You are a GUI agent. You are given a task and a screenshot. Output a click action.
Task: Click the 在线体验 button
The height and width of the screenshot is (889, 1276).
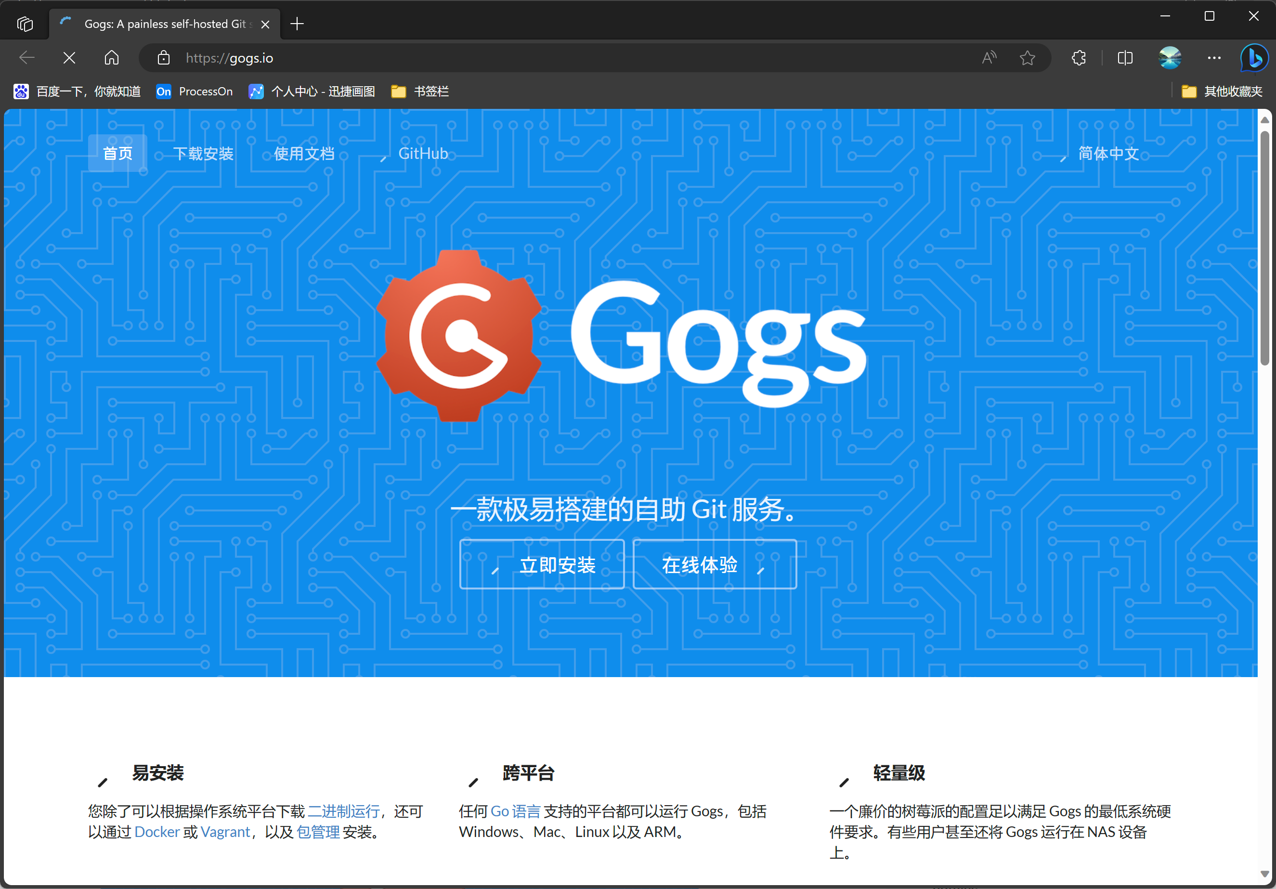tap(714, 564)
